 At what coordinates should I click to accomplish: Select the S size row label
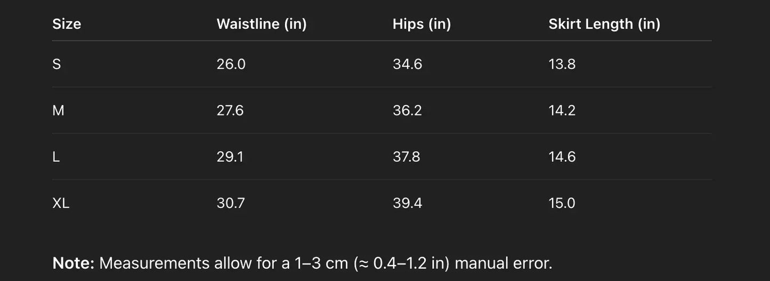click(56, 64)
